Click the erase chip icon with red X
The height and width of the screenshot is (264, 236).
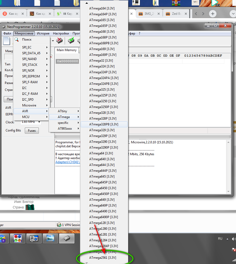(59, 41)
